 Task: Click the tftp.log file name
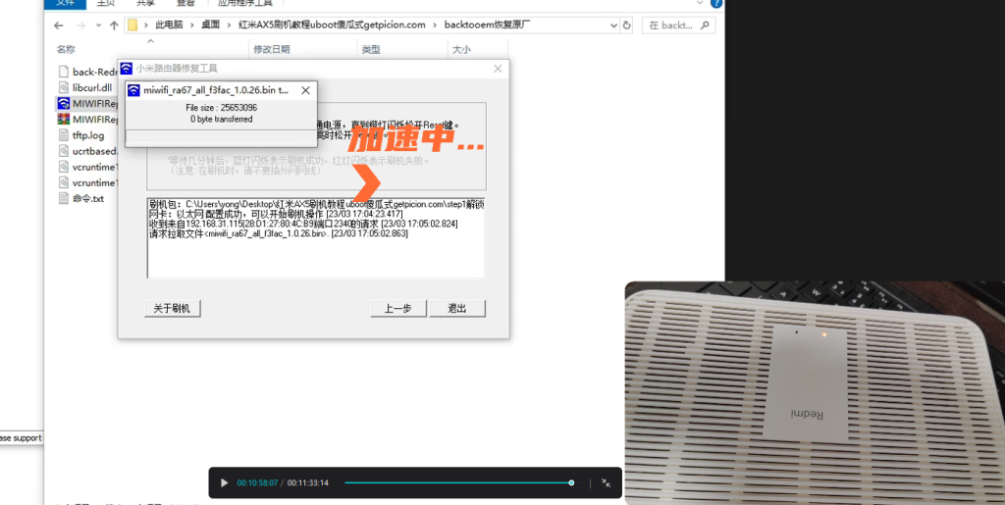(x=88, y=135)
